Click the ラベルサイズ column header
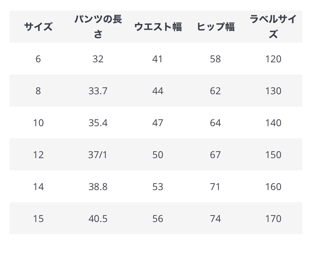 click(x=273, y=27)
